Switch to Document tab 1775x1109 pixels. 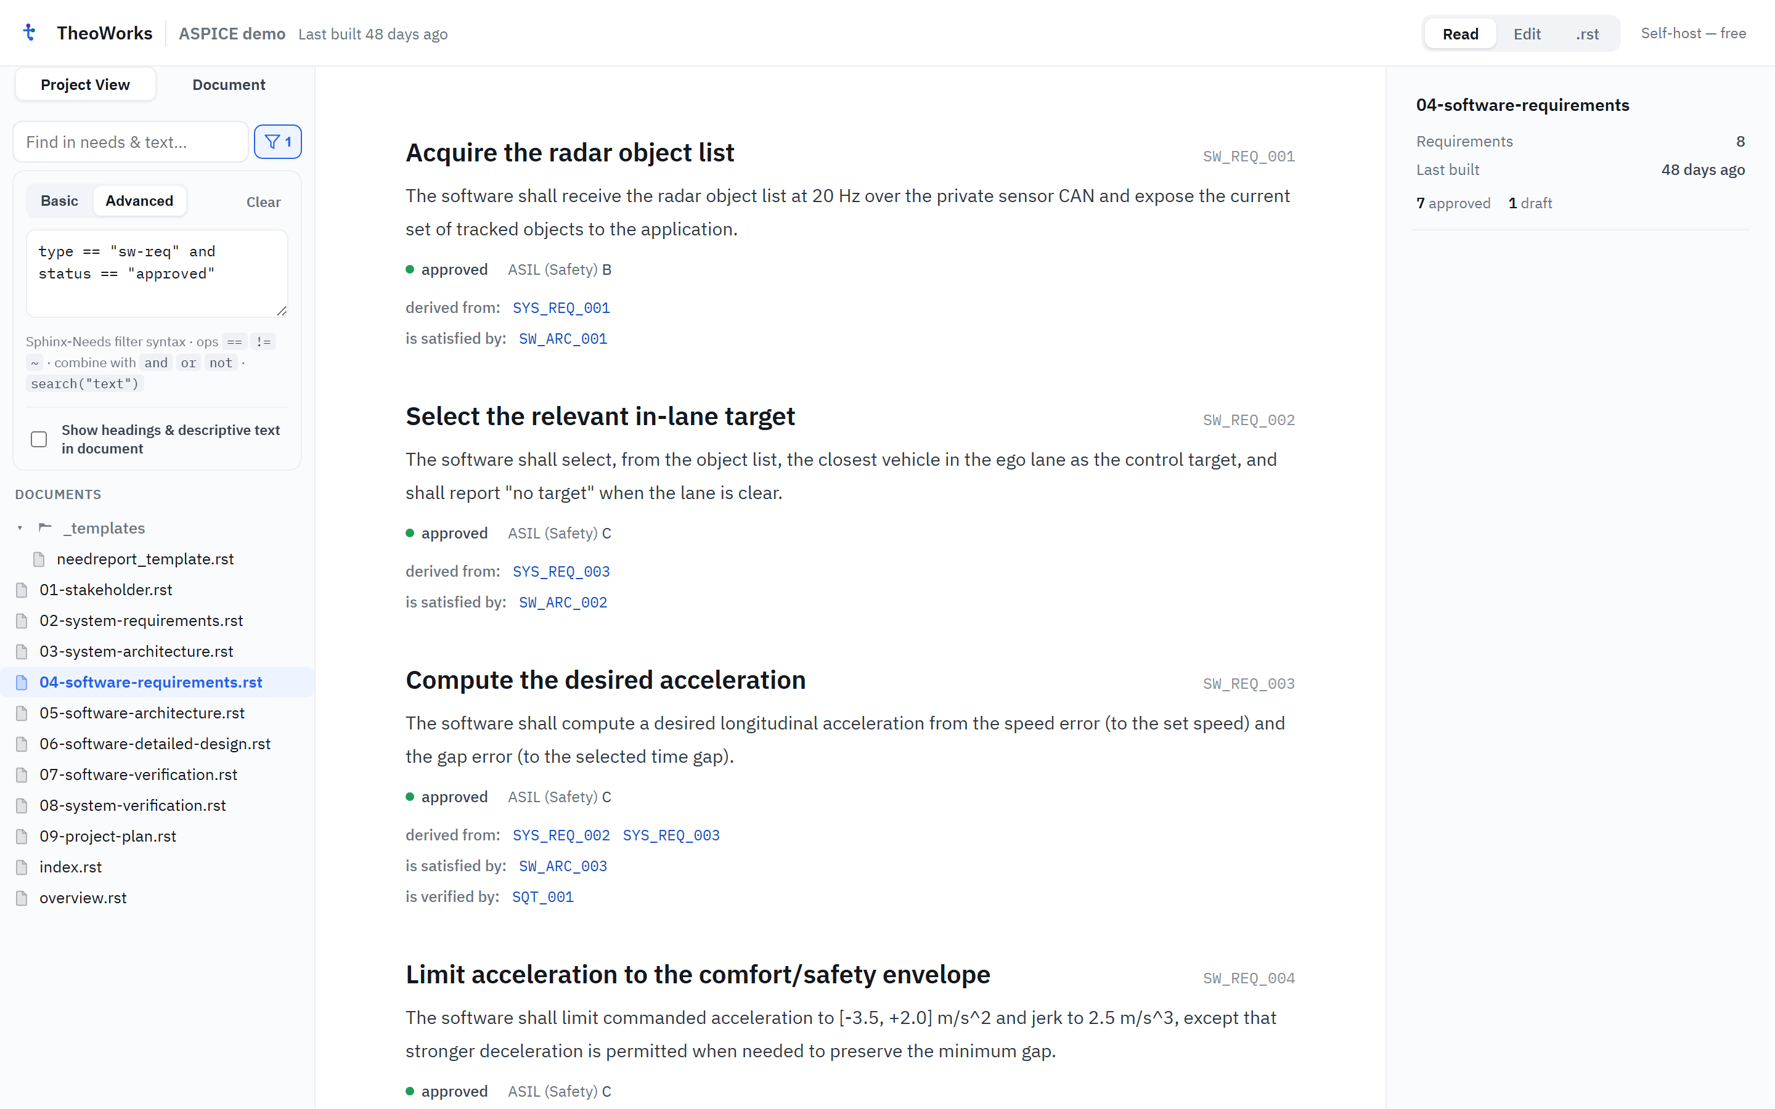pyautogui.click(x=229, y=84)
